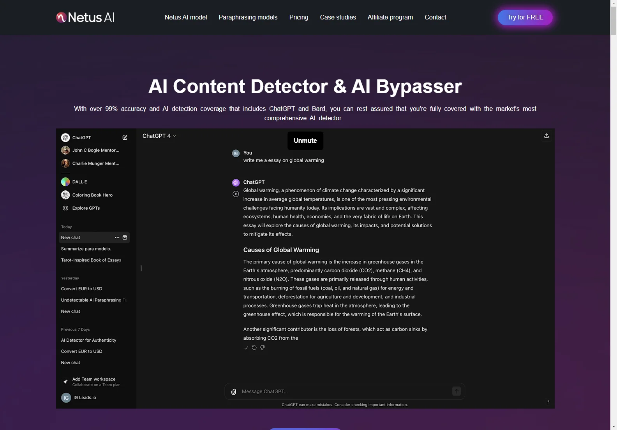Open Case studies from navigation
617x430 pixels.
338,17
